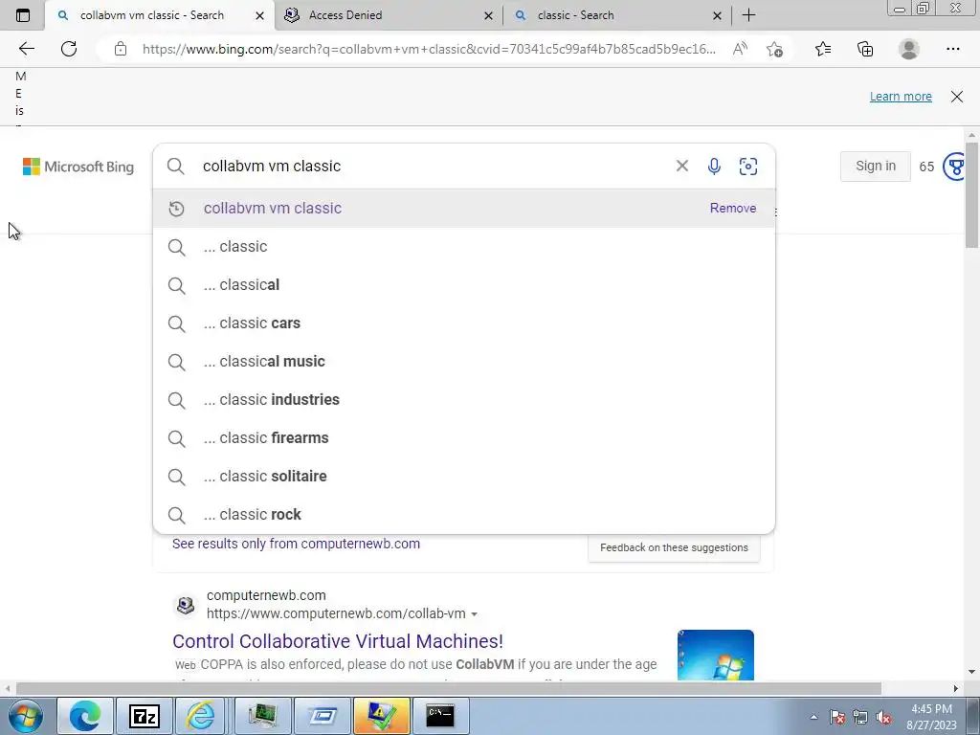Viewport: 980px width, 735px height.
Task: Open the Favorites list icon
Action: tap(823, 49)
